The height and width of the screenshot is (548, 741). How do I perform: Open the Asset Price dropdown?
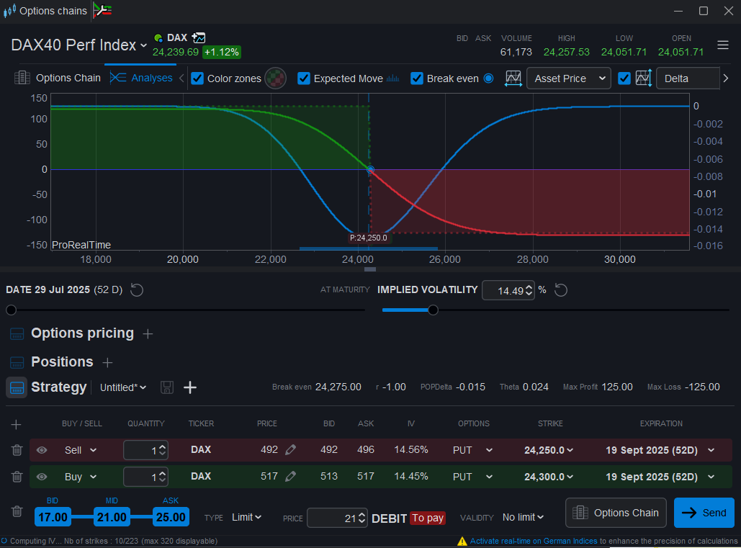[568, 78]
